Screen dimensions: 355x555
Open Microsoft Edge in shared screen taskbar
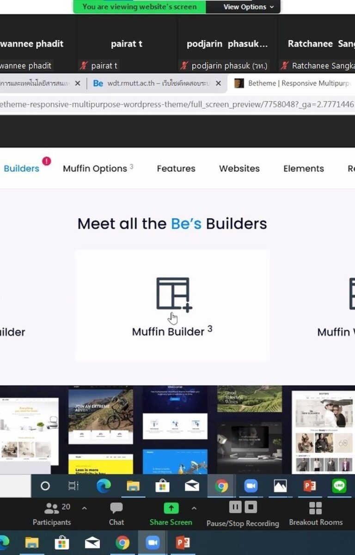[104, 486]
